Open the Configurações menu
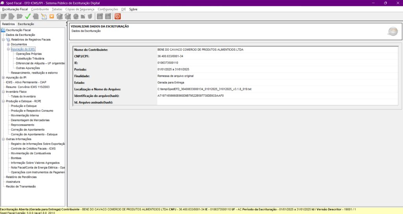Screen dimensions: 403x214 click(x=108, y=9)
